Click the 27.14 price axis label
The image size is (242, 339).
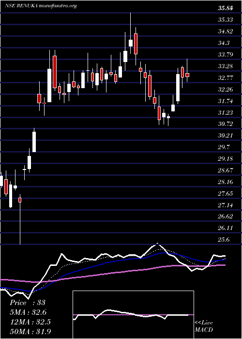226,205
